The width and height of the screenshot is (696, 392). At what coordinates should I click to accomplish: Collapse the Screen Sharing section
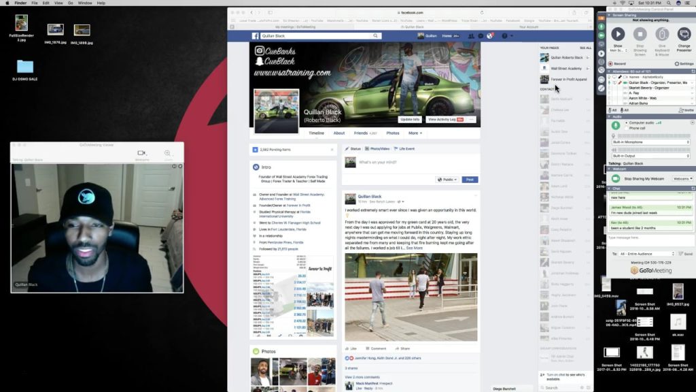pyautogui.click(x=609, y=15)
